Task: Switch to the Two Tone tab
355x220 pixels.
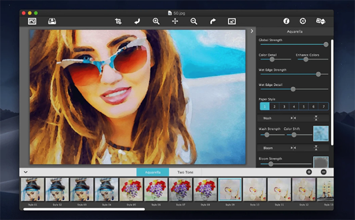Action: [x=185, y=172]
